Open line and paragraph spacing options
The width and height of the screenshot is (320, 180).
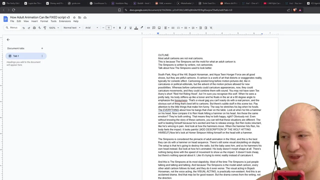tap(173, 28)
